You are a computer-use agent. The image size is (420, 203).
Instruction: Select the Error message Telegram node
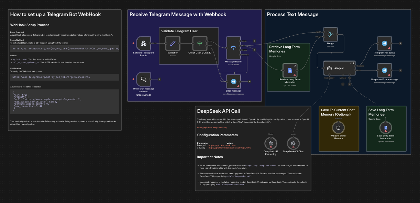point(234,81)
